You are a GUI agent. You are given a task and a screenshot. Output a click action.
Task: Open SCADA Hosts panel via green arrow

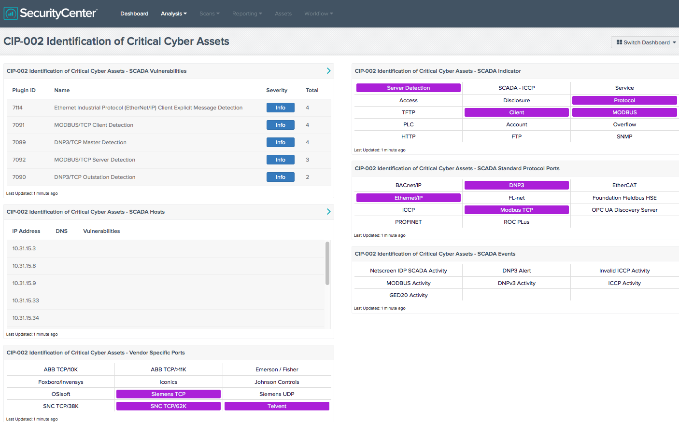click(x=328, y=211)
